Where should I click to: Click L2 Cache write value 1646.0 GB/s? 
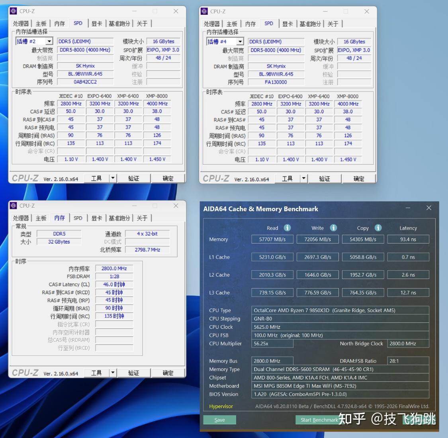point(317,275)
